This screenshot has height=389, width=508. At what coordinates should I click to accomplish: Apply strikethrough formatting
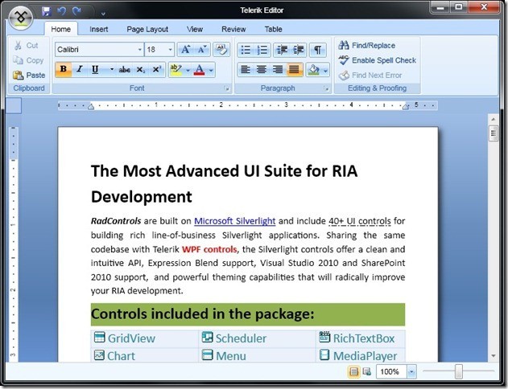(124, 70)
